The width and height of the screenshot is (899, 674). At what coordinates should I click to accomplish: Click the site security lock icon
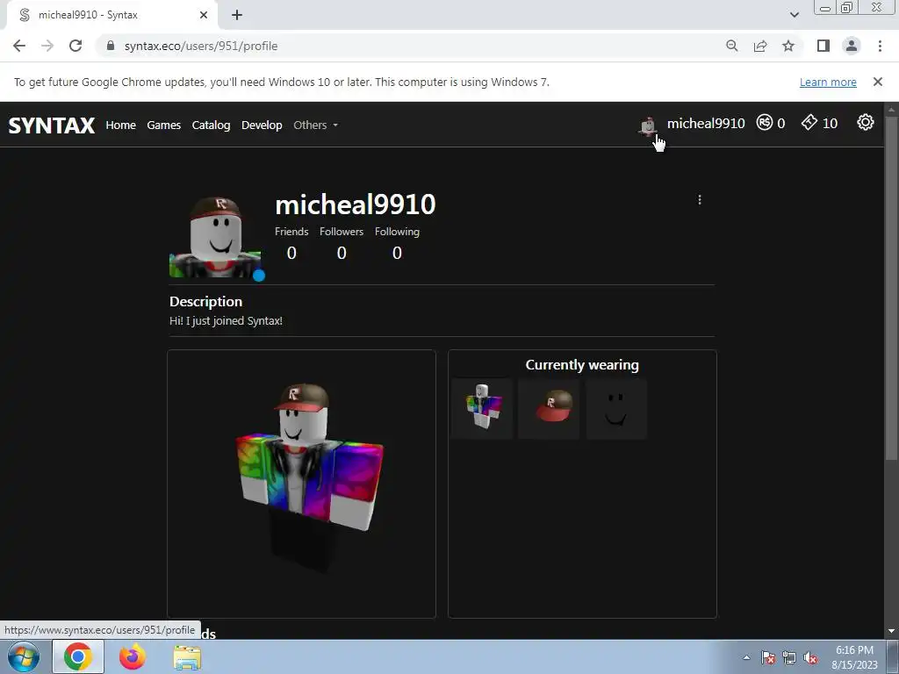(111, 46)
